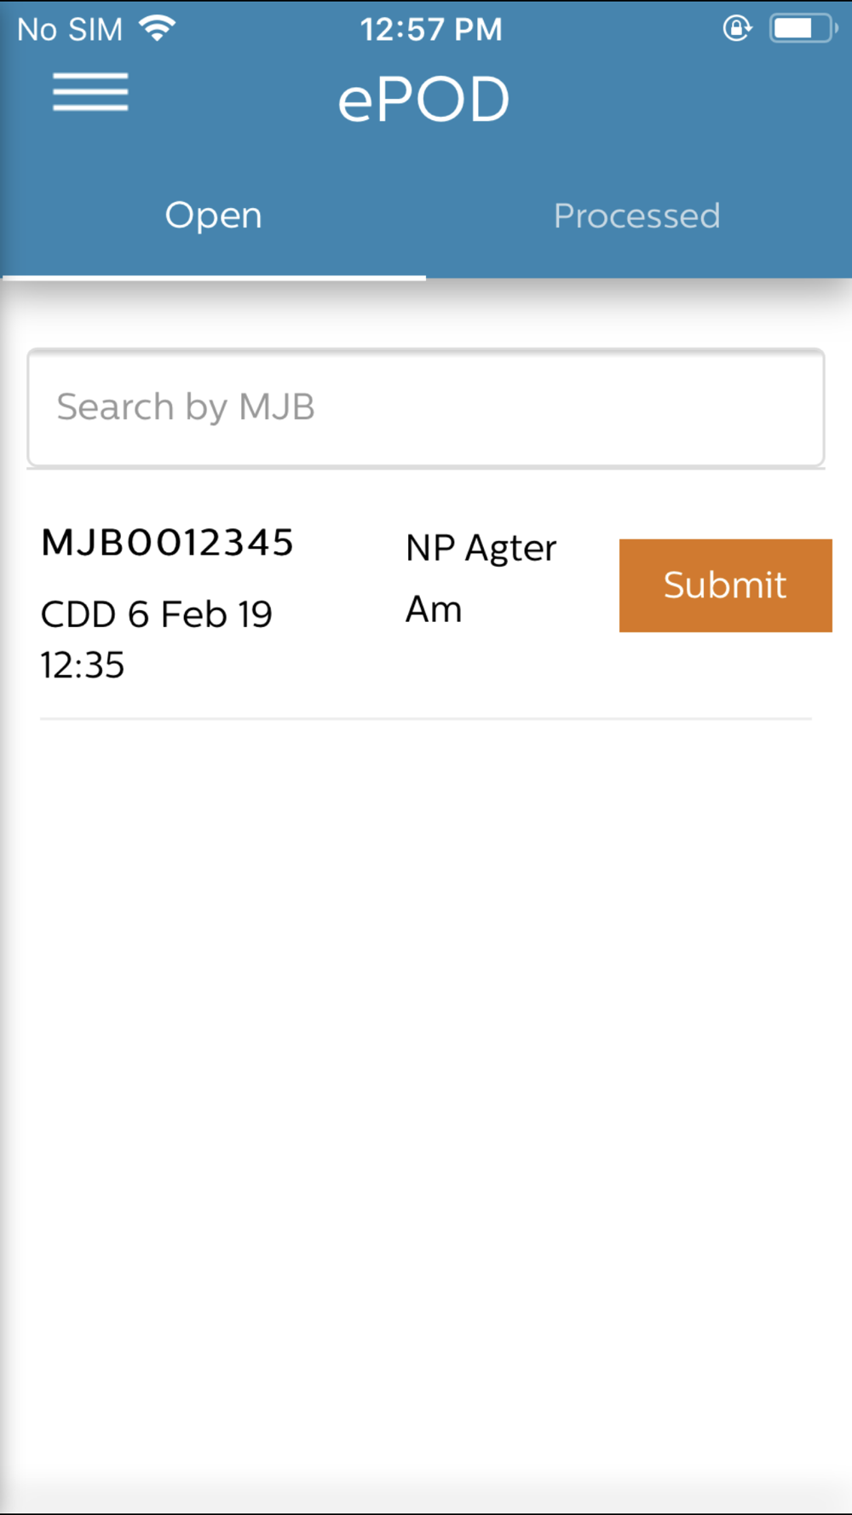
Task: Tap the orientation lock status icon
Action: (737, 29)
